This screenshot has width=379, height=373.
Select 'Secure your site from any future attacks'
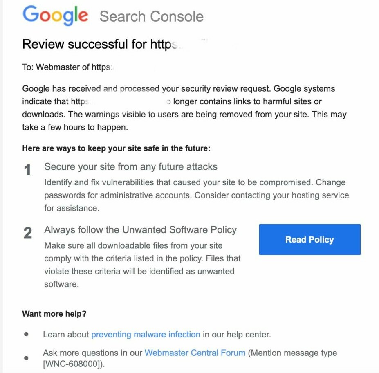point(131,166)
